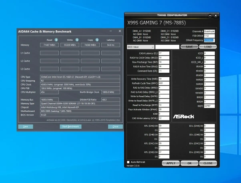Click the RAS# to CAS# Delay (tRCD) field
This screenshot has width=241, height=183.
point(164,58)
